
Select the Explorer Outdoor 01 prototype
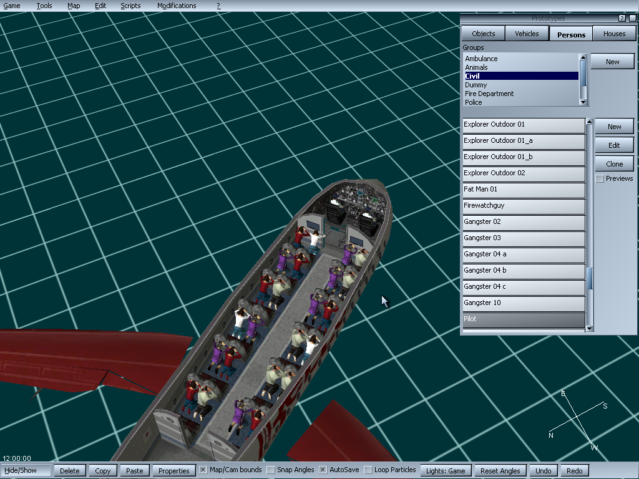pos(524,125)
